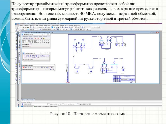
Task: Open the Редактор menu
Action: [x=26, y=25]
